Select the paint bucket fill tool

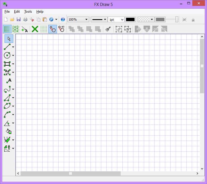pyautogui.click(x=9, y=131)
